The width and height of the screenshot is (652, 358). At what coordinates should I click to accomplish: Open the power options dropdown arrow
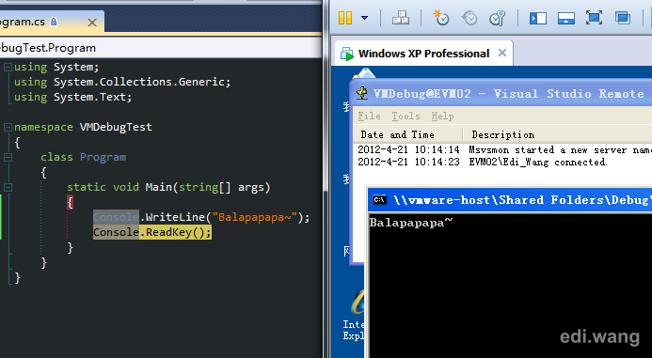[364, 18]
